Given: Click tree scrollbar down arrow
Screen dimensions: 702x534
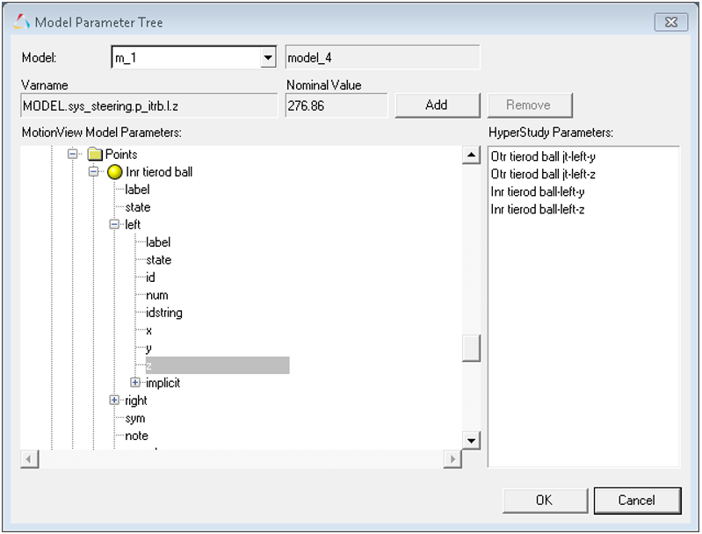Looking at the screenshot, I should point(471,440).
